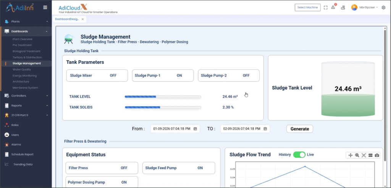
Task: Click the TO date input field
Action: coord(245,129)
